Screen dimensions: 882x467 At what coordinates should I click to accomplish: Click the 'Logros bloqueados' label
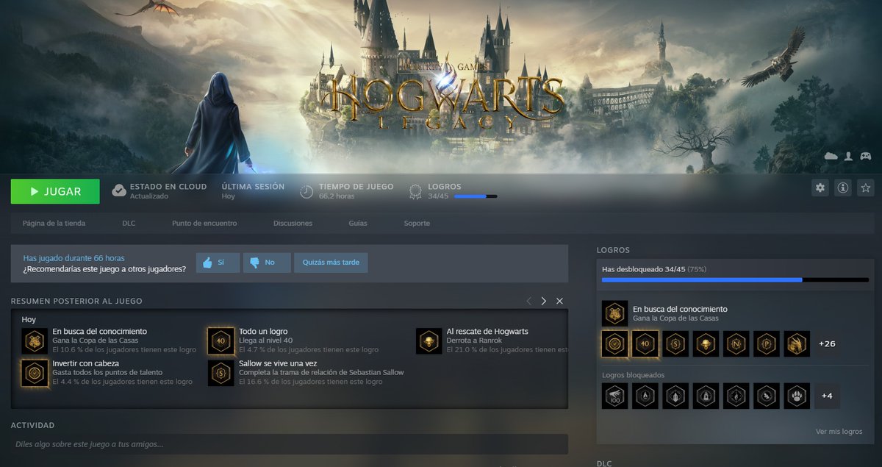click(633, 375)
